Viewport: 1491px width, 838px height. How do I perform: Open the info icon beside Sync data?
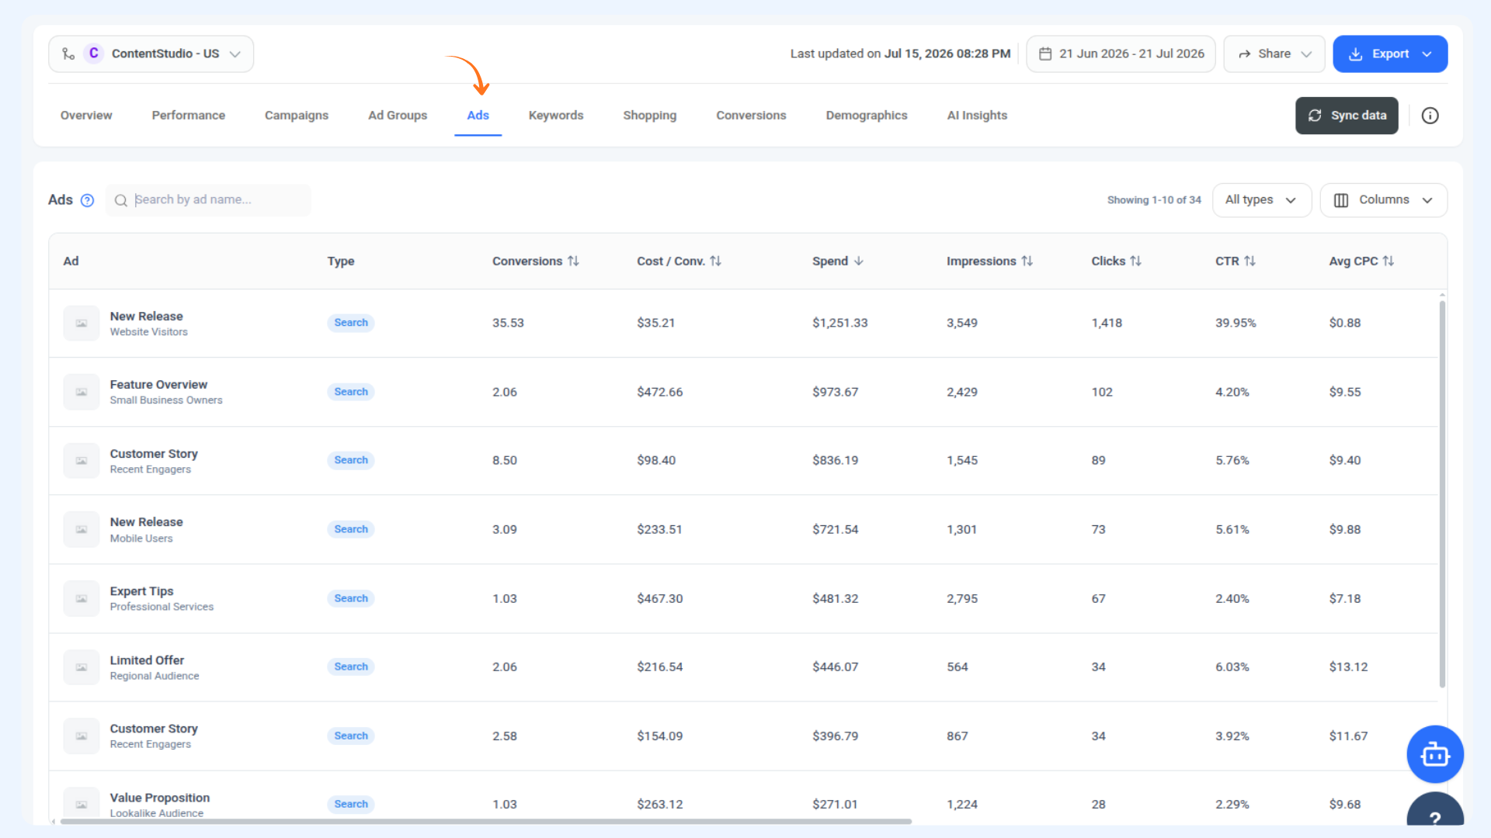(1430, 116)
